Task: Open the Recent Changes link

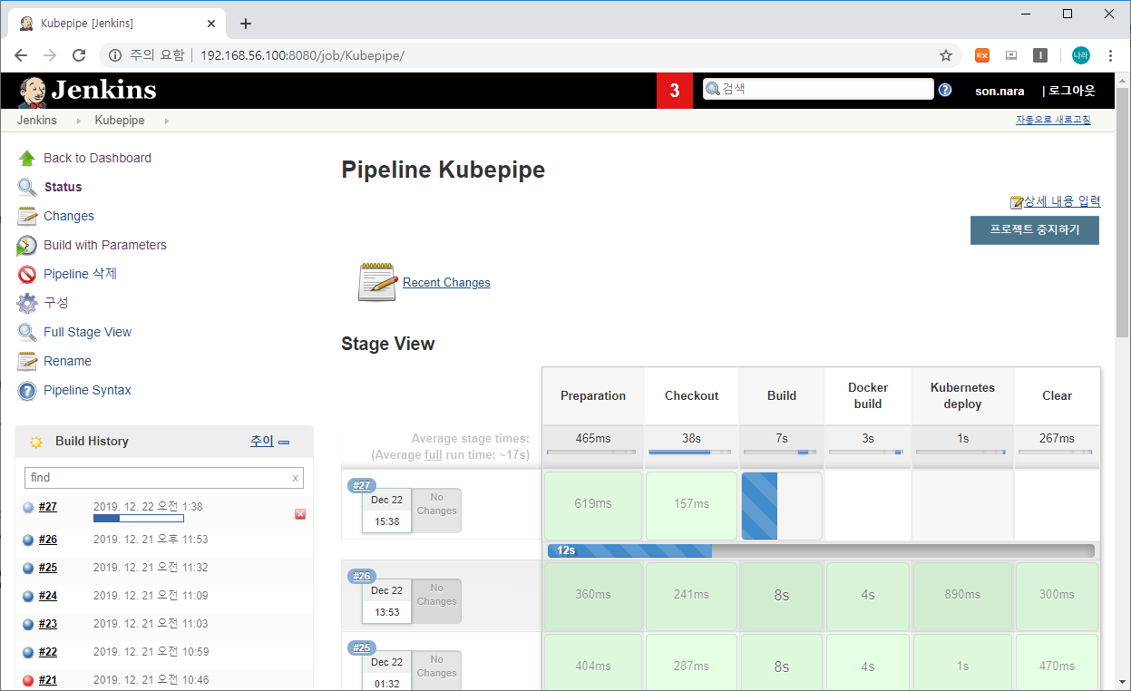Action: (x=446, y=283)
